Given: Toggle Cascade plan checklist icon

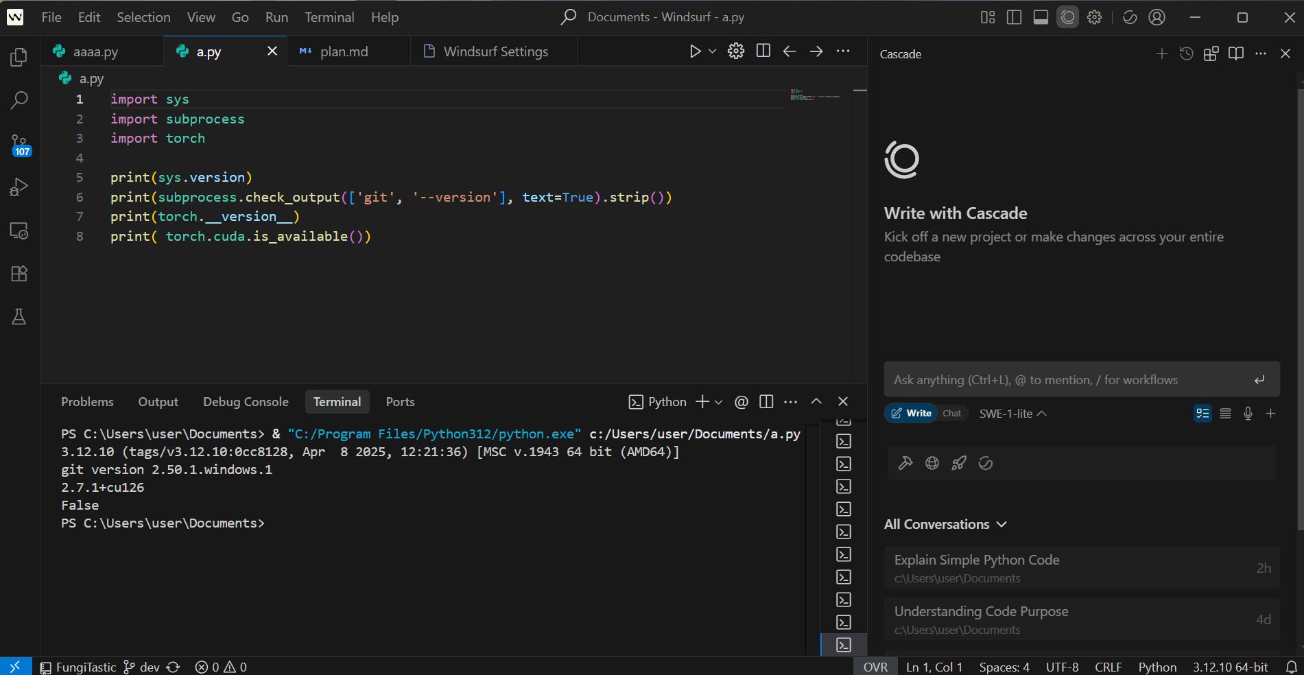Looking at the screenshot, I should tap(1202, 414).
